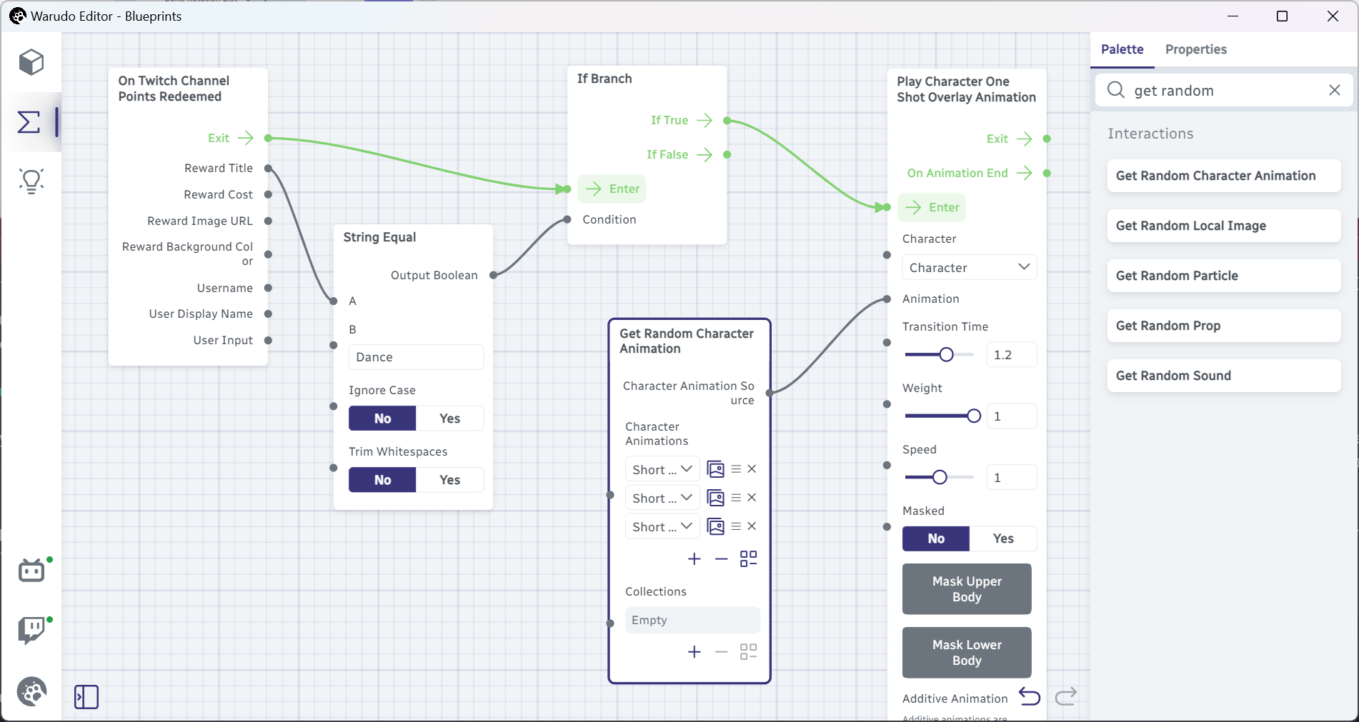Click the Mask Upper Body button
This screenshot has width=1359, height=722.
tap(967, 589)
